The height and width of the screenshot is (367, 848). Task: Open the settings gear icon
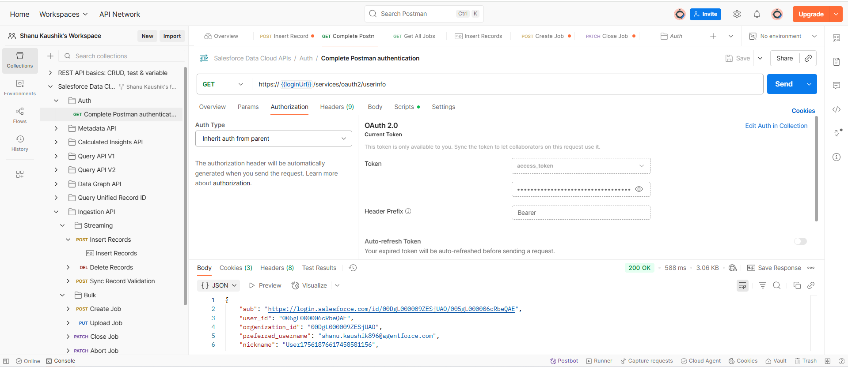[737, 14]
